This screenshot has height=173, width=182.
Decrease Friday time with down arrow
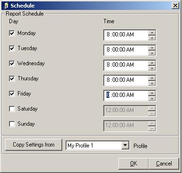(x=152, y=98)
